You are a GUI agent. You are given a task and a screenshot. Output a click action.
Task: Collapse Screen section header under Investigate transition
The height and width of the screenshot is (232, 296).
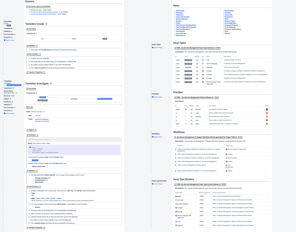click(x=30, y=107)
